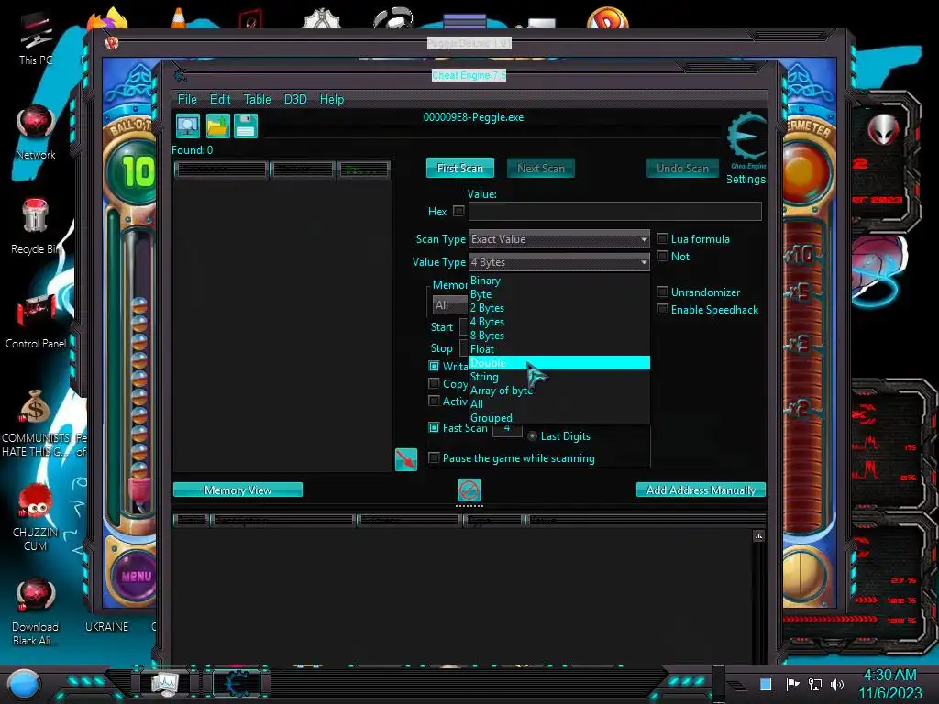The width and height of the screenshot is (939, 704).
Task: Click the Next Scan button
Action: (541, 169)
